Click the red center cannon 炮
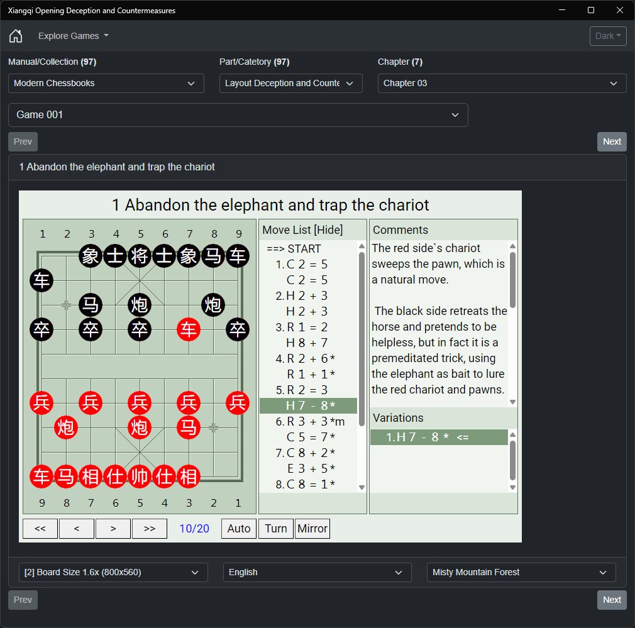635x628 pixels. coord(140,427)
